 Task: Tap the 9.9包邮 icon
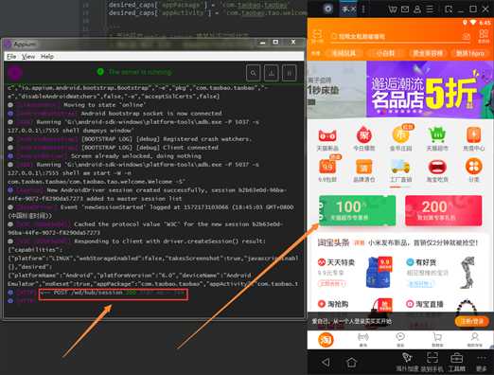click(x=327, y=170)
